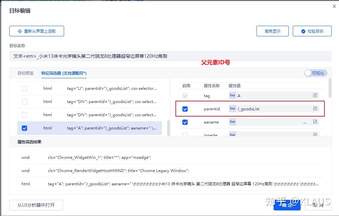Click the 取消 cancel button

point(317,205)
